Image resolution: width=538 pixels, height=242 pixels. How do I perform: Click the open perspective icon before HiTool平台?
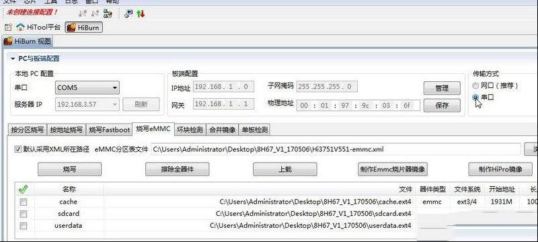pyautogui.click(x=8, y=28)
